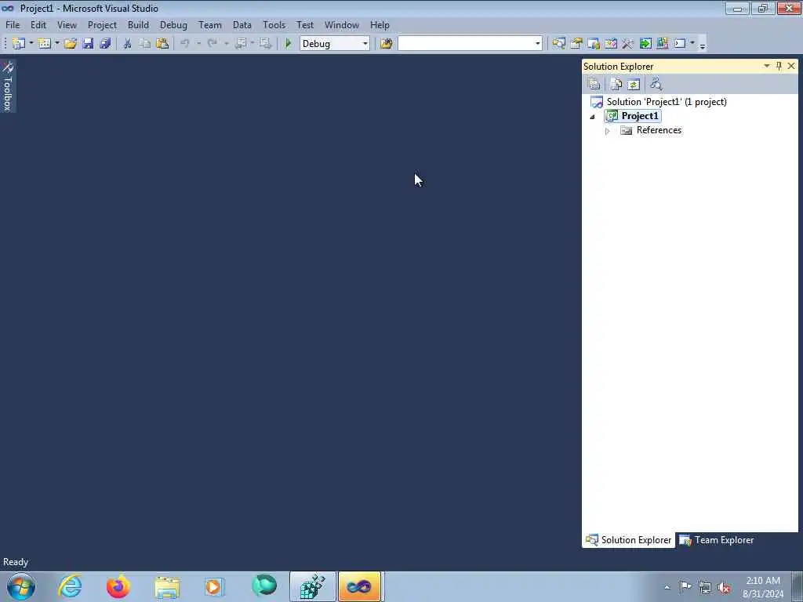Click the Paste clipboard icon
Viewport: 803px width, 602px height.
pos(162,44)
